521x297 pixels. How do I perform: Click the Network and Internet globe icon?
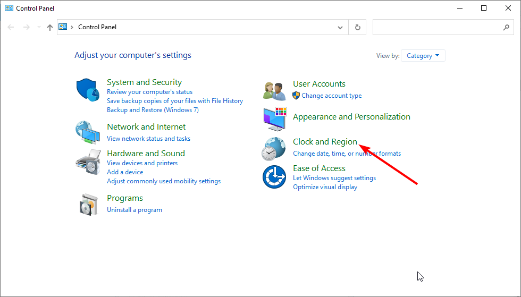click(x=88, y=132)
